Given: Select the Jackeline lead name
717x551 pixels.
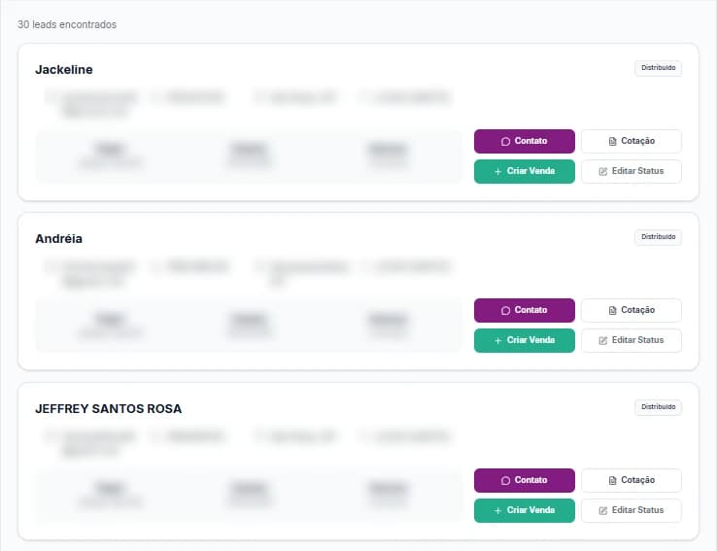Looking at the screenshot, I should point(64,69).
